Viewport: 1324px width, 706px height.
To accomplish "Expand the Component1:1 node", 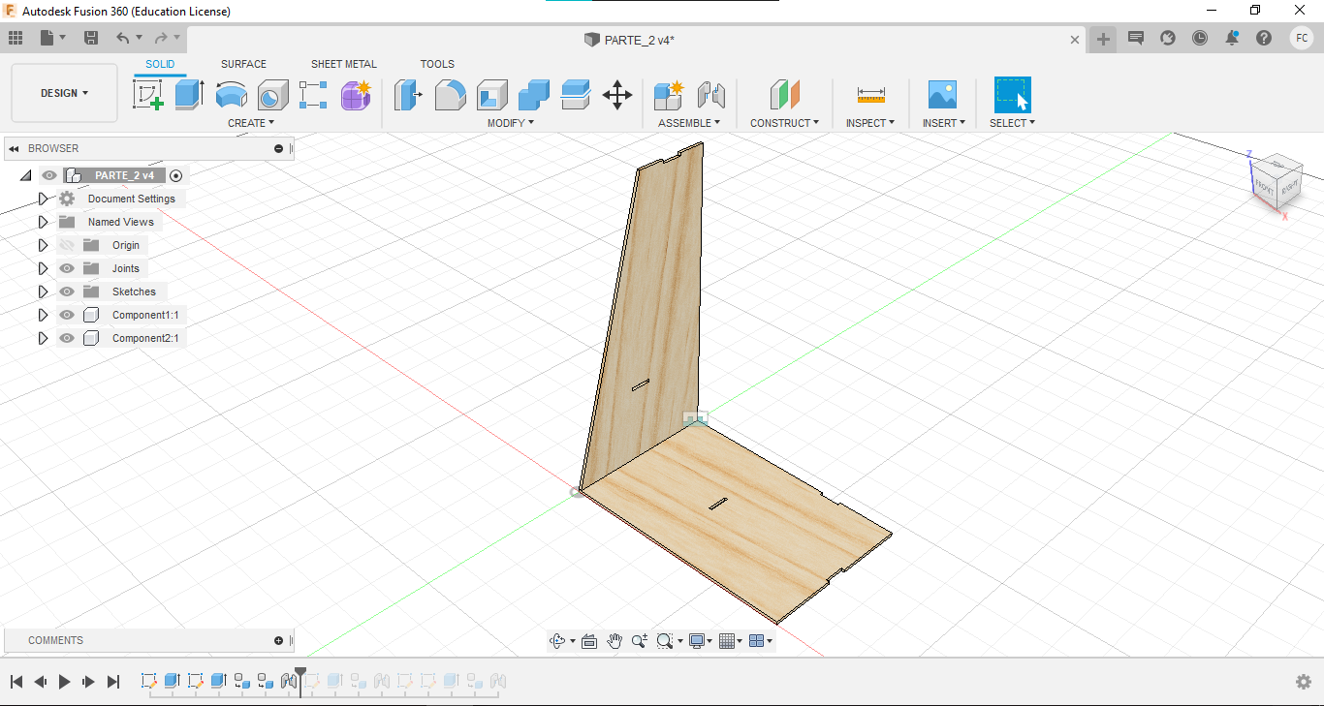I will (43, 315).
